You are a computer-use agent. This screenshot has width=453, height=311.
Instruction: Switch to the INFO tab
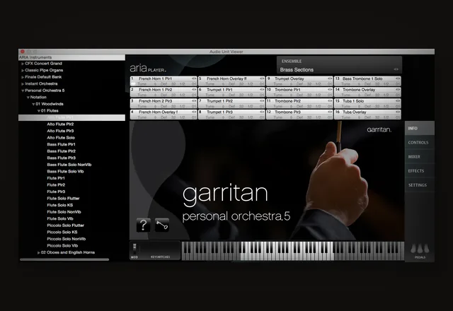(420, 129)
